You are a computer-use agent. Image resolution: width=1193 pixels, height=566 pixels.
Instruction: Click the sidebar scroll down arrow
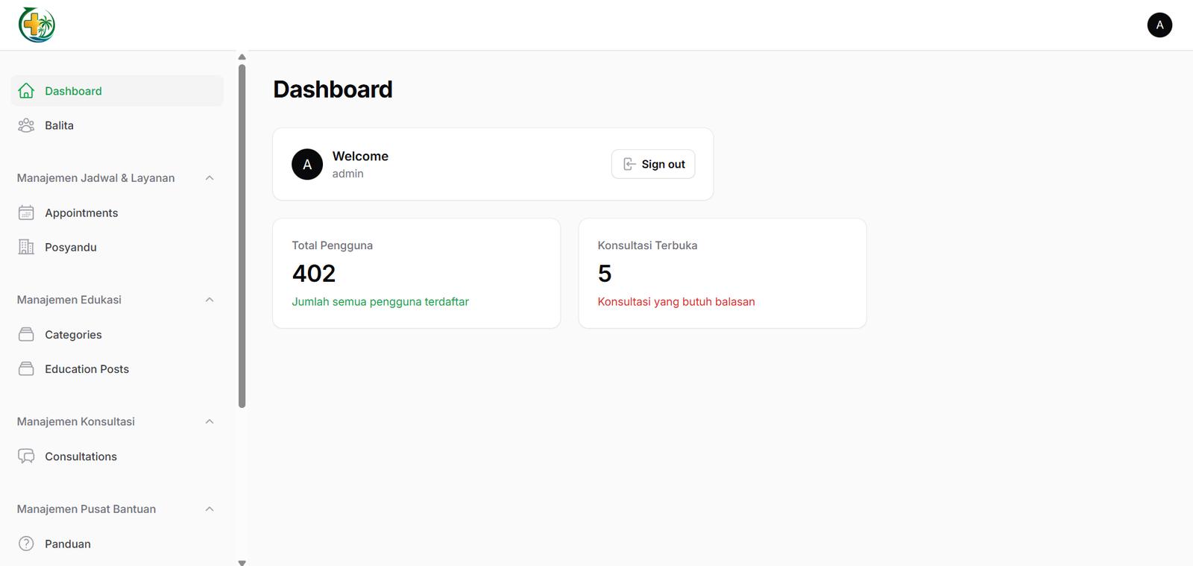(242, 562)
